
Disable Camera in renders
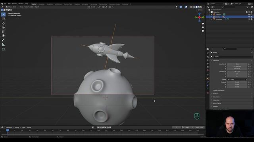click(x=252, y=14)
